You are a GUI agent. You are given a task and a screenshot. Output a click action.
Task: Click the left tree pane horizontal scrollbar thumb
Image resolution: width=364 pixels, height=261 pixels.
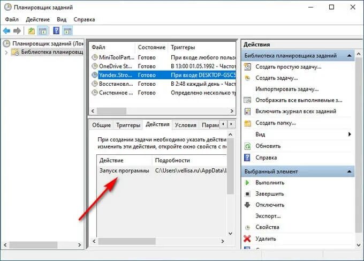tap(33, 245)
